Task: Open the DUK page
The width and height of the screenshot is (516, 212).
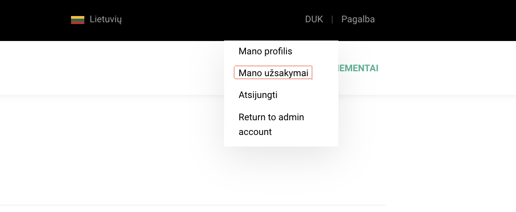Action: pyautogui.click(x=314, y=19)
